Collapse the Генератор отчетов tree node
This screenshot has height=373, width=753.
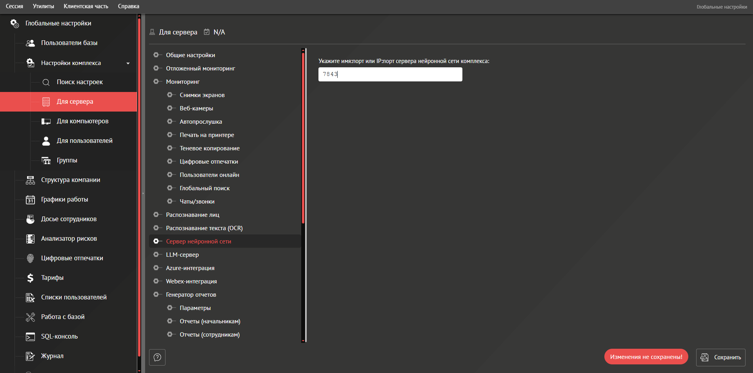click(156, 294)
